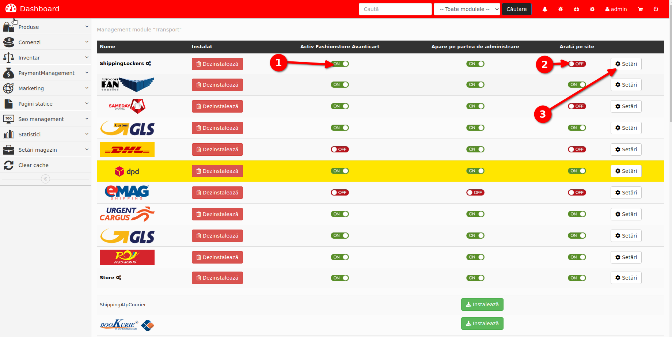Expand the Inventar menu chevron
This screenshot has height=337, width=672.
[87, 57]
